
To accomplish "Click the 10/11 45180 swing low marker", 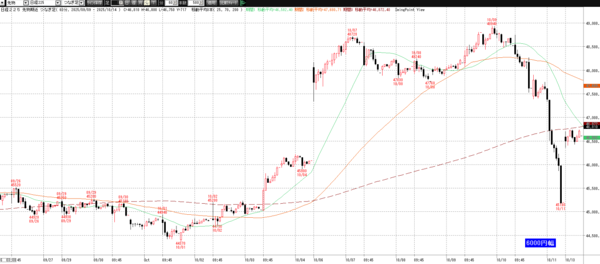I will pos(561,207).
